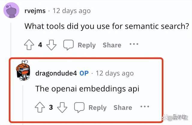This screenshot has height=125, width=192.
Task: Click Share under the rvejms comment
Action: [x=112, y=45]
